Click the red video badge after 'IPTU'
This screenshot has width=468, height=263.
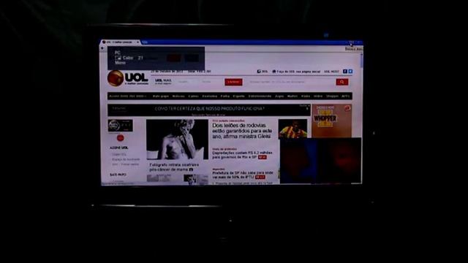[x=260, y=177]
